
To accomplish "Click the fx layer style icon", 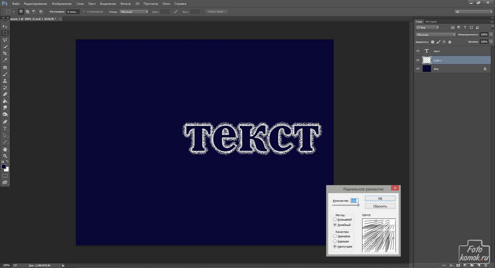I will click(451, 265).
